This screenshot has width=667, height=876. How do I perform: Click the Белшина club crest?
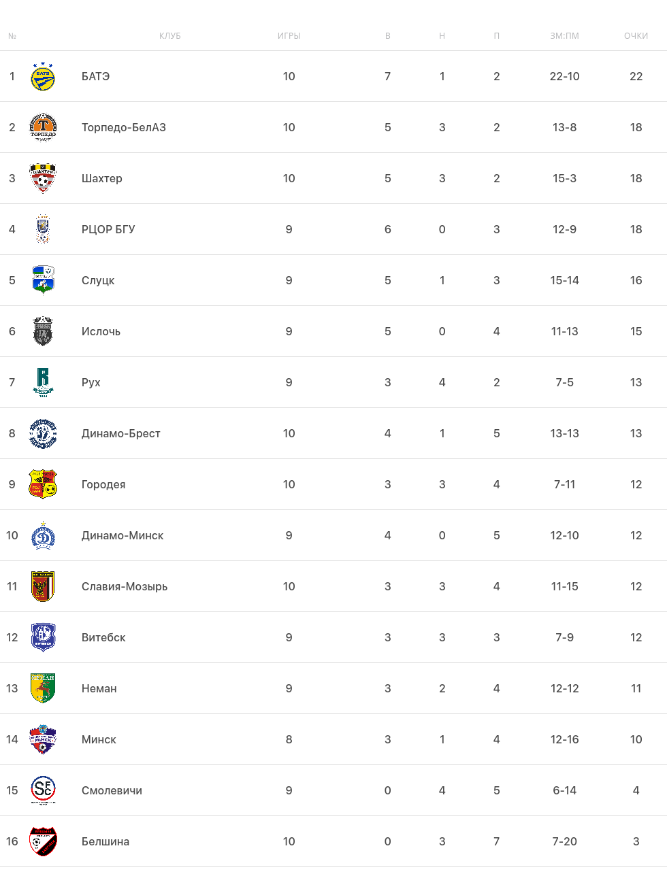pos(43,841)
